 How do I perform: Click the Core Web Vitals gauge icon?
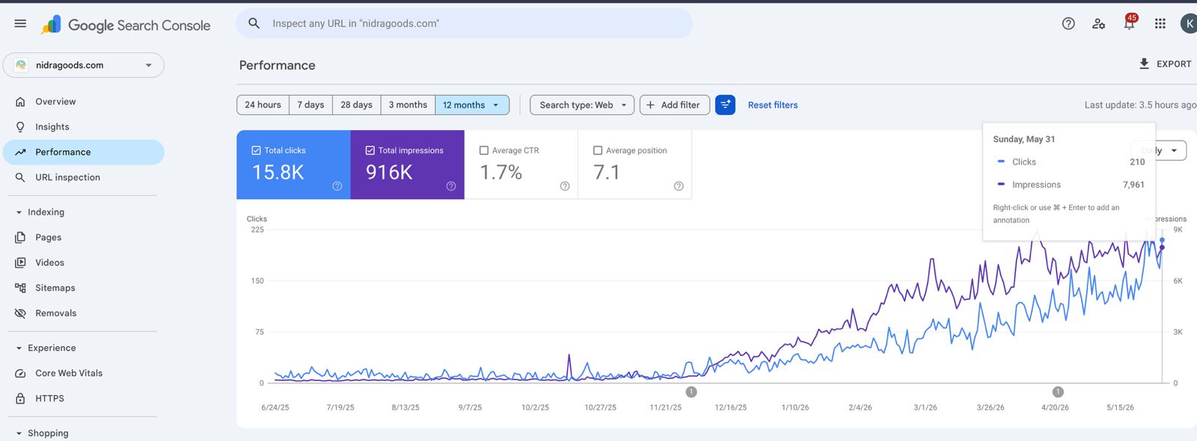pyautogui.click(x=20, y=374)
